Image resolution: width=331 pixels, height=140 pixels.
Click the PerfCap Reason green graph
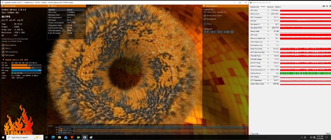[305, 73]
